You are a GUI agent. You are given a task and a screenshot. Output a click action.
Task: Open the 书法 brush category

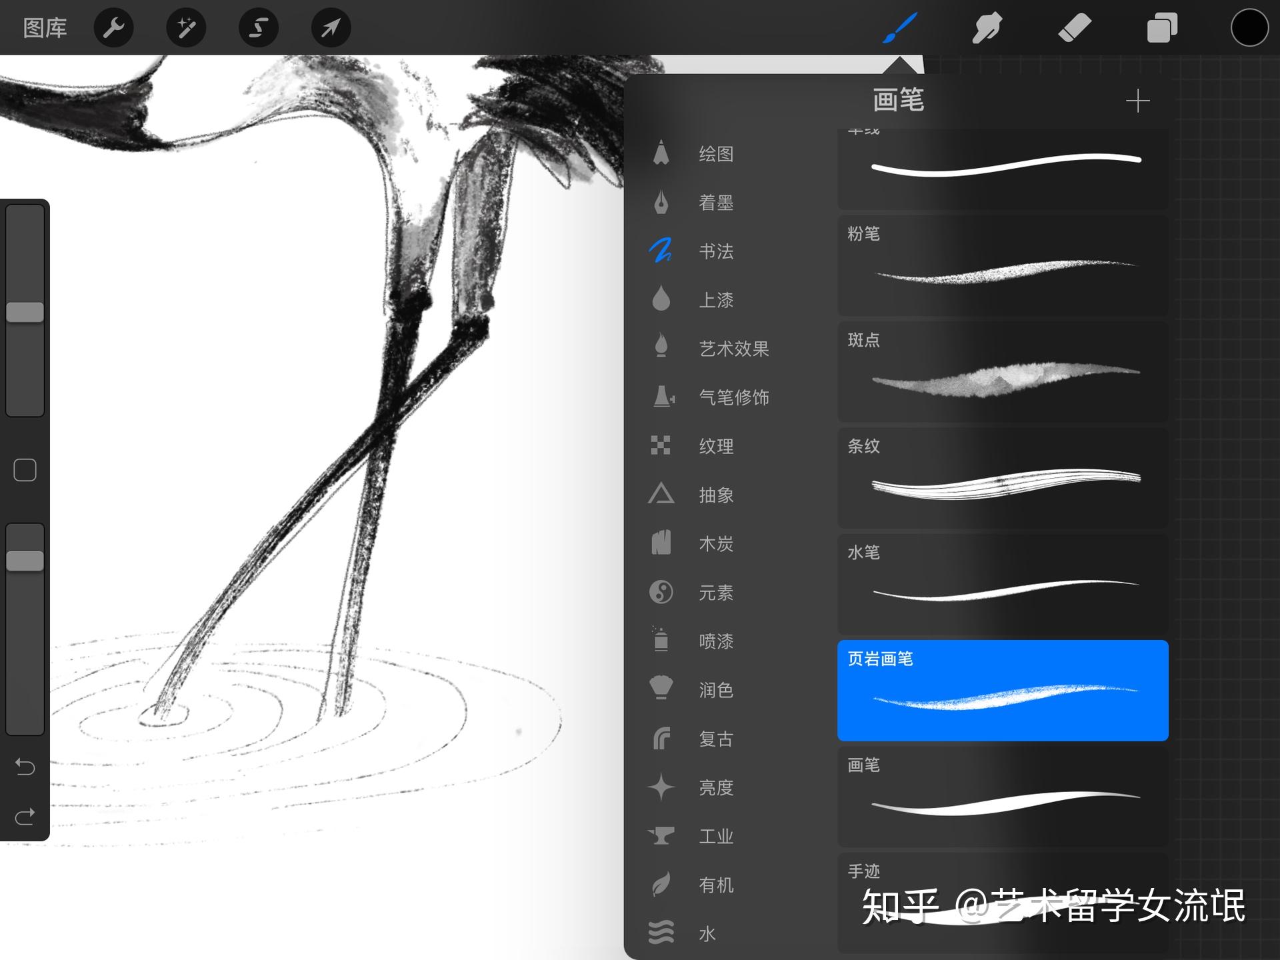click(715, 251)
